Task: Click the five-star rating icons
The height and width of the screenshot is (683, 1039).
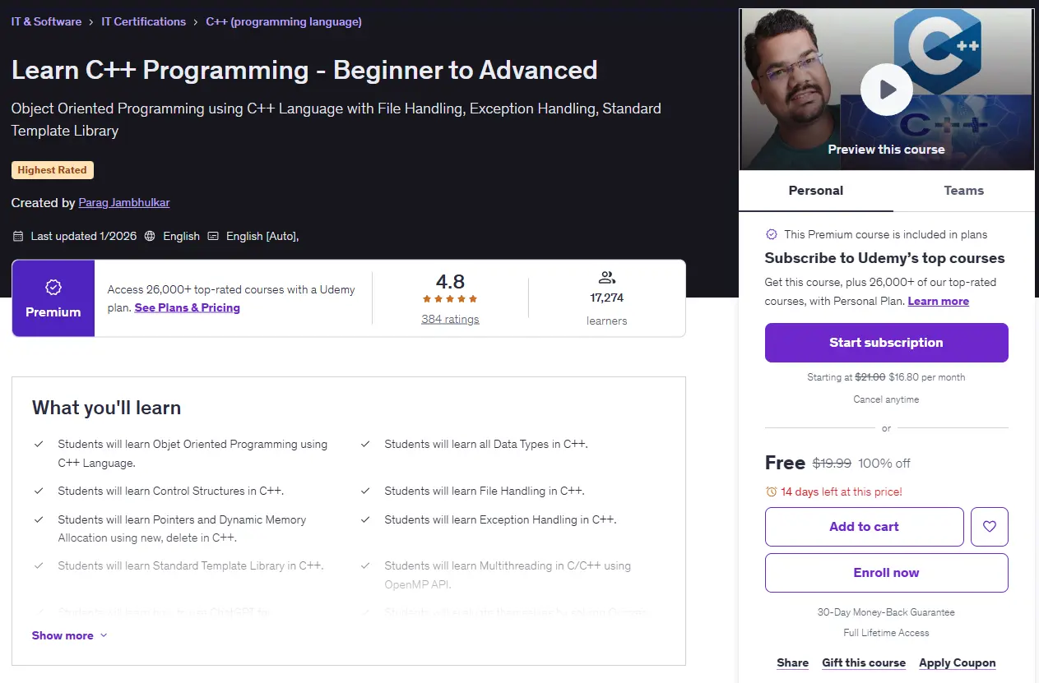Action: pyautogui.click(x=450, y=299)
